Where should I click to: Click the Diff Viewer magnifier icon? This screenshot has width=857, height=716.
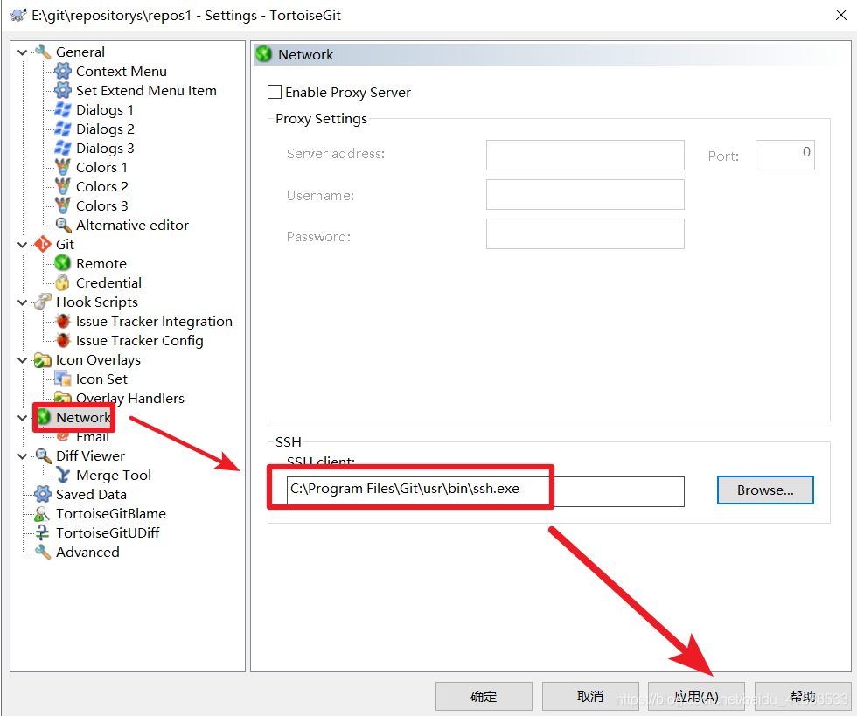coord(43,455)
